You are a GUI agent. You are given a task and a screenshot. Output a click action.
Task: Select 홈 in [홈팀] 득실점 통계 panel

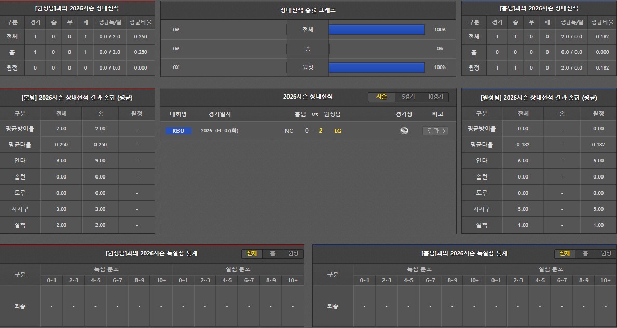click(x=585, y=253)
